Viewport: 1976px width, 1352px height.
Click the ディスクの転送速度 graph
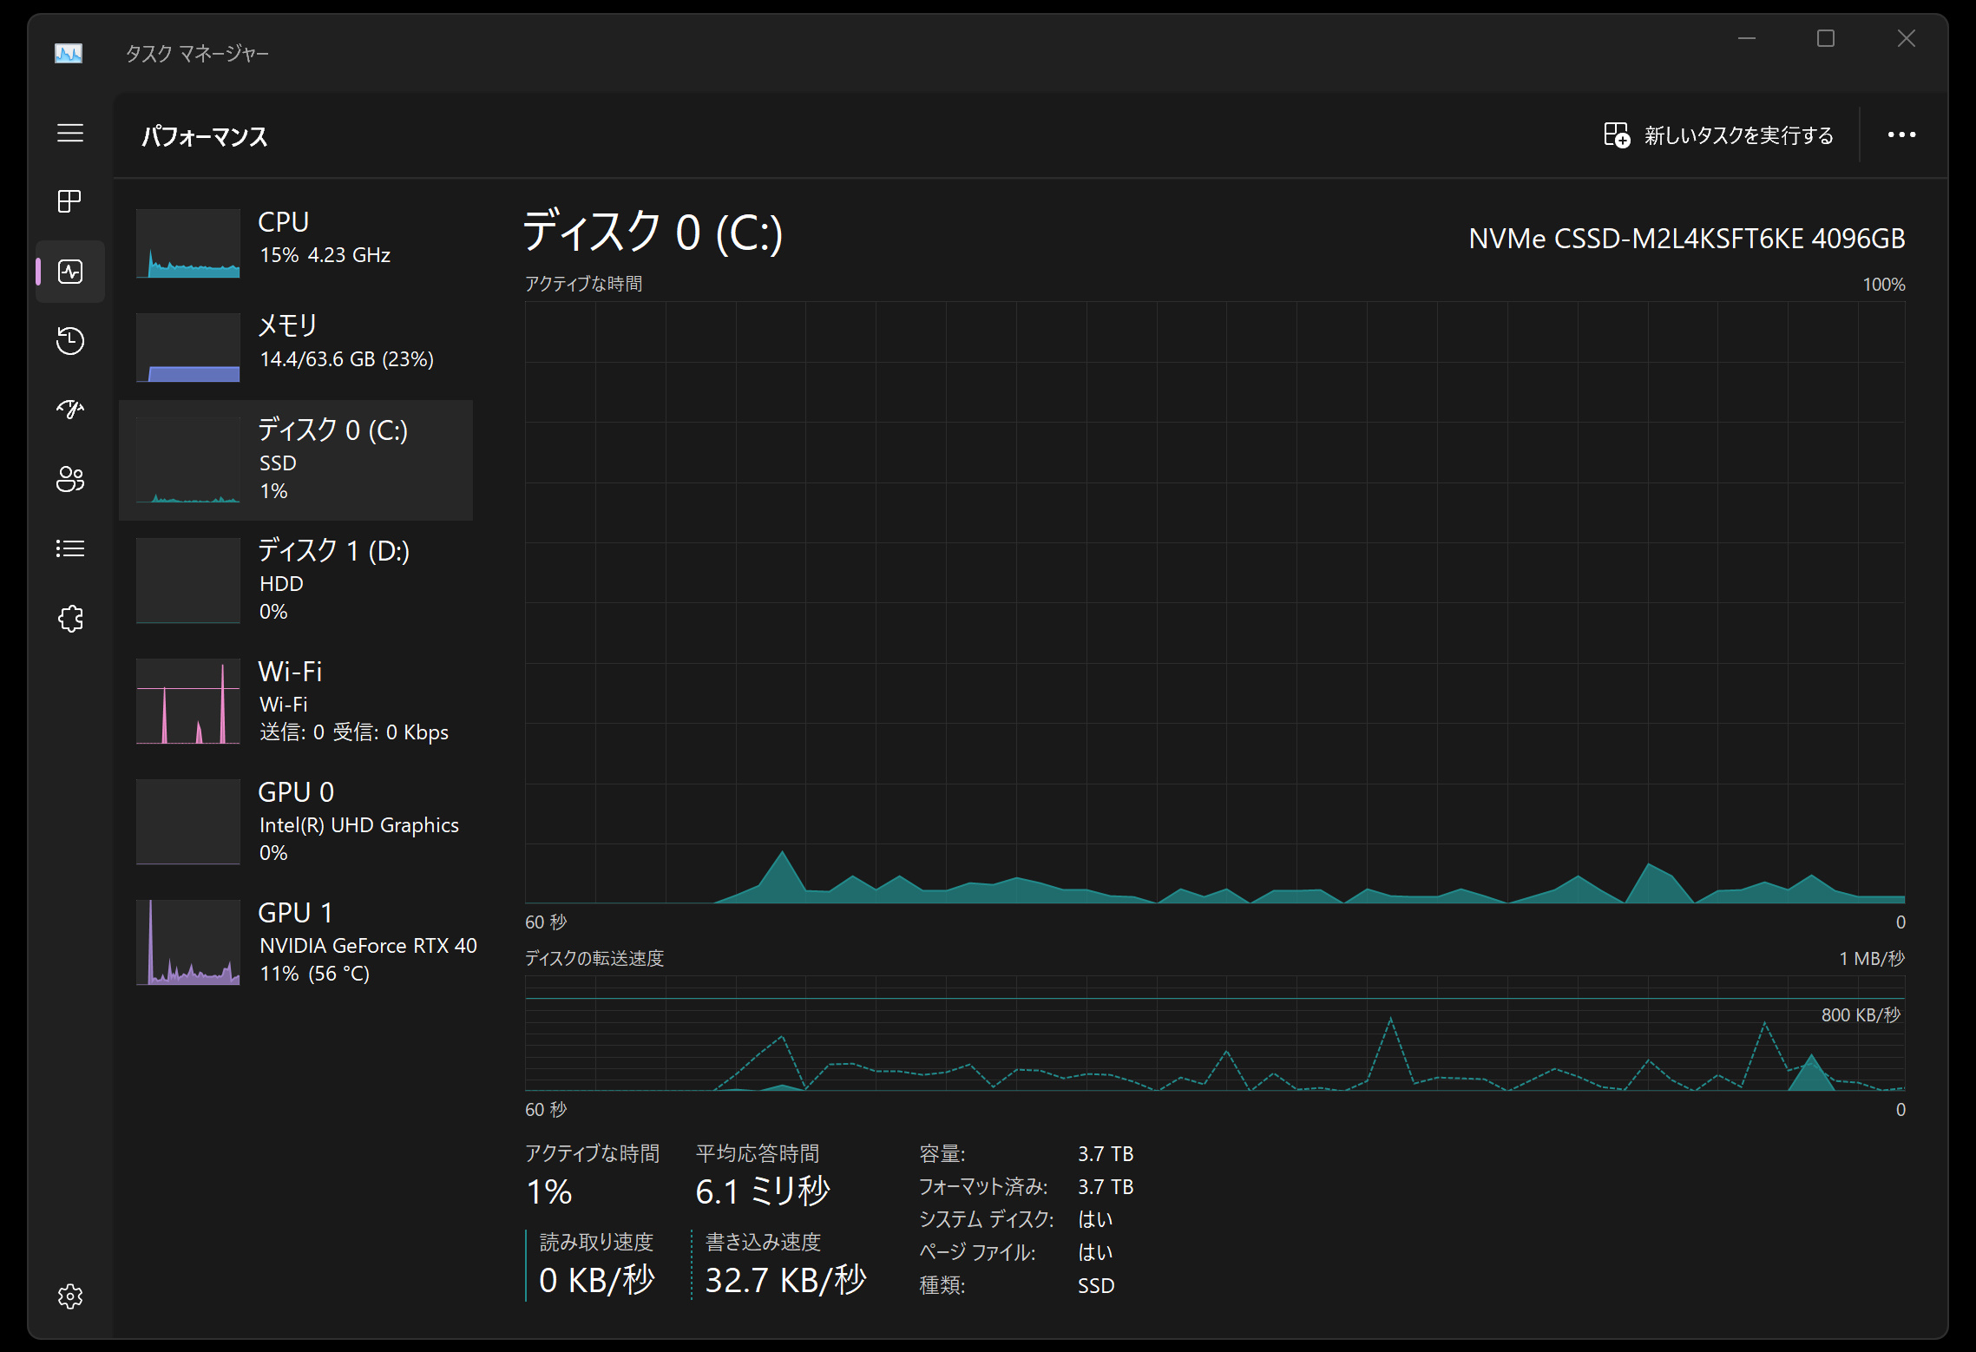point(1215,1034)
